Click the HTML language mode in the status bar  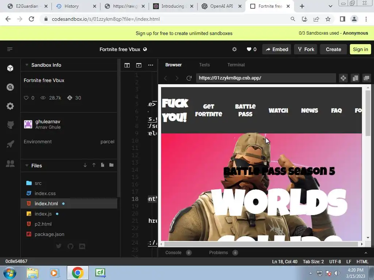[362, 262]
